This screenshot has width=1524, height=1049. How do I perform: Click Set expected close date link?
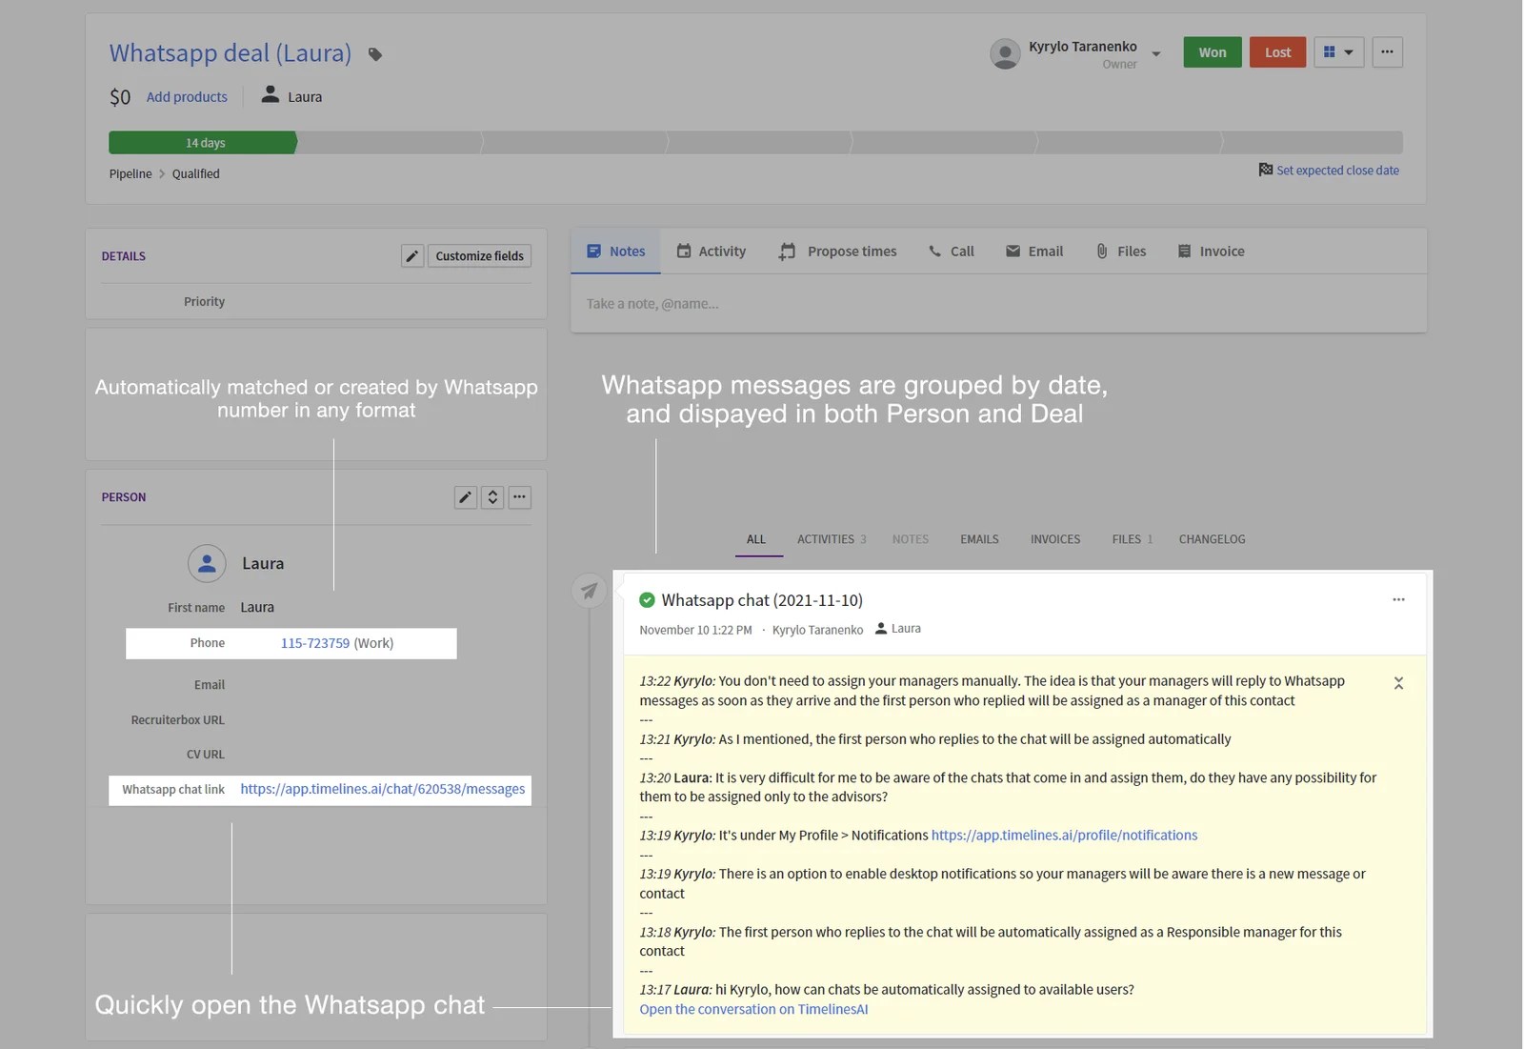coord(1337,171)
